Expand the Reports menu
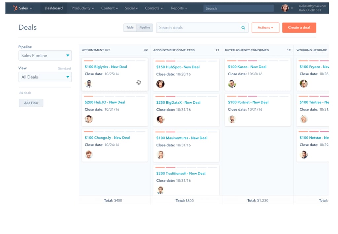 point(179,8)
